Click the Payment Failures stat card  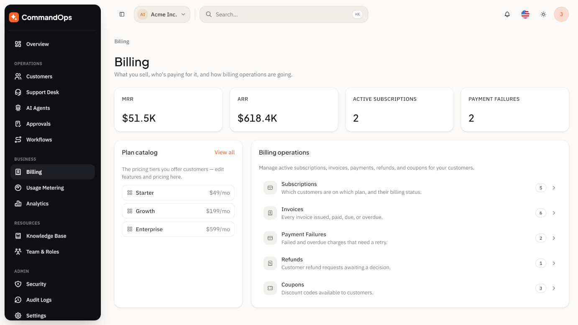tap(515, 109)
